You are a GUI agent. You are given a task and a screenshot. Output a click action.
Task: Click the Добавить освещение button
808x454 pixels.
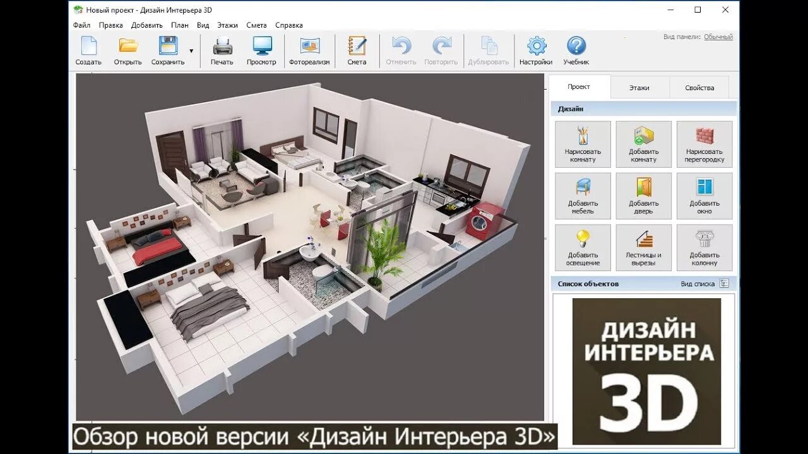pos(583,248)
